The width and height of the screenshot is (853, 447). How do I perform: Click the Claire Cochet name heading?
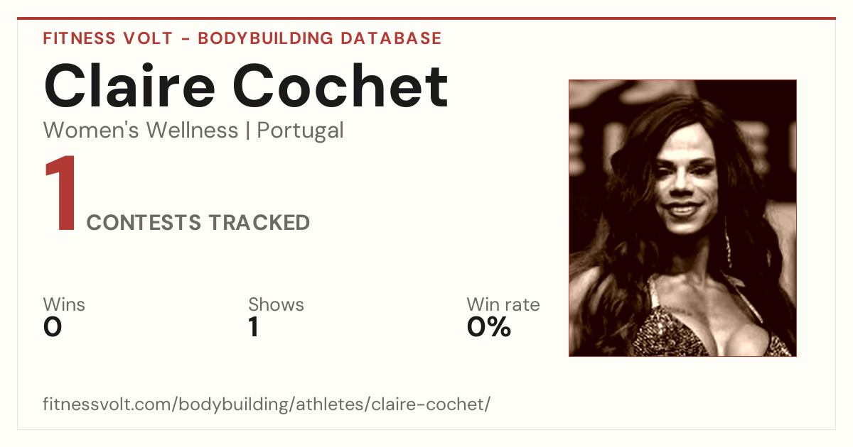click(x=246, y=87)
